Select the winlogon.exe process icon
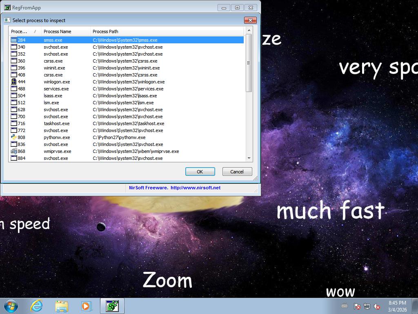Image resolution: width=418 pixels, height=314 pixels. (x=13, y=82)
